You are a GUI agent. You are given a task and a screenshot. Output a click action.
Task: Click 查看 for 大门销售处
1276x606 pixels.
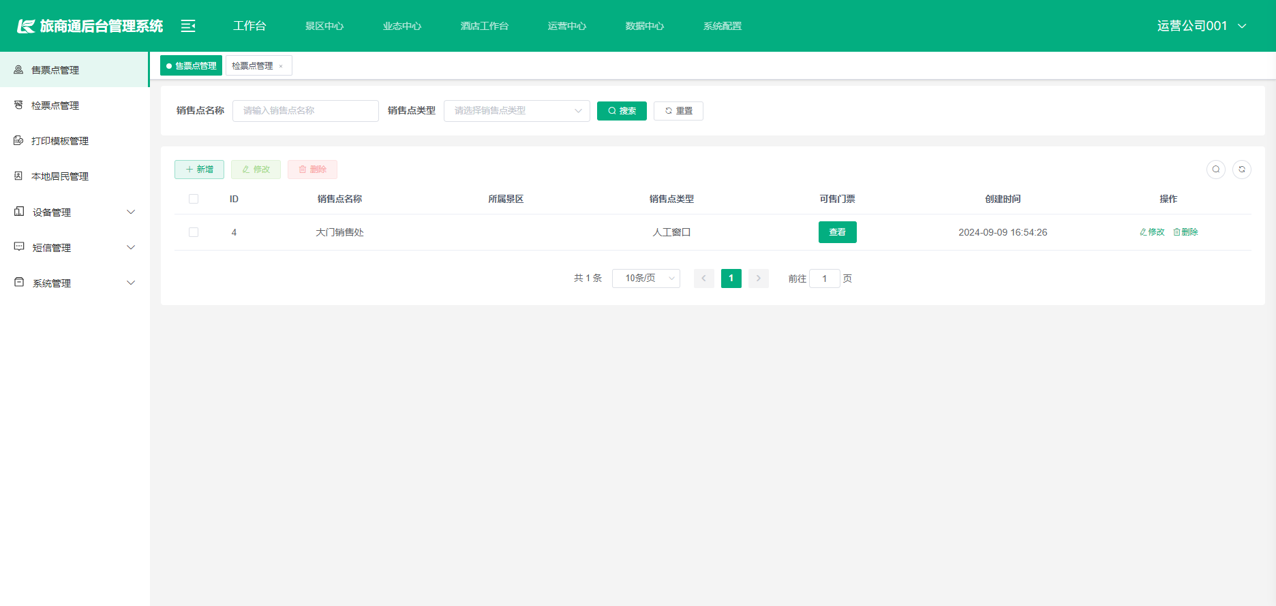pos(838,232)
